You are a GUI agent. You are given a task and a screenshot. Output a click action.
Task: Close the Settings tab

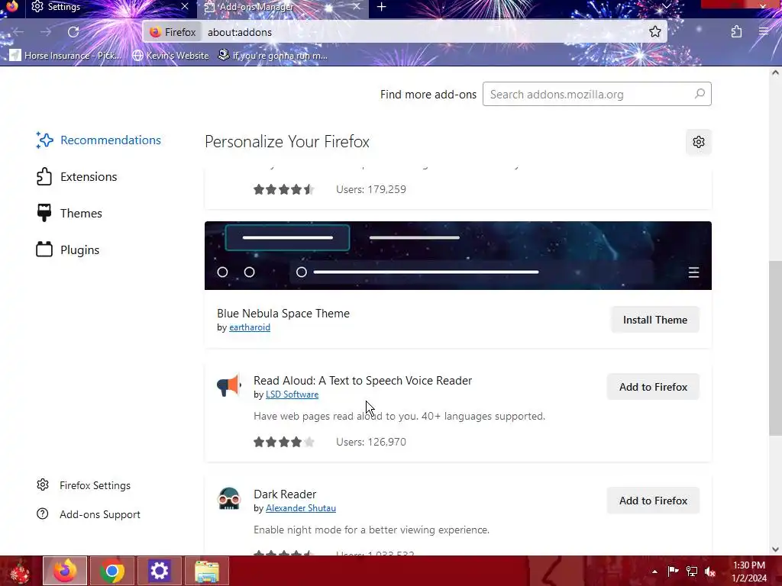click(185, 6)
